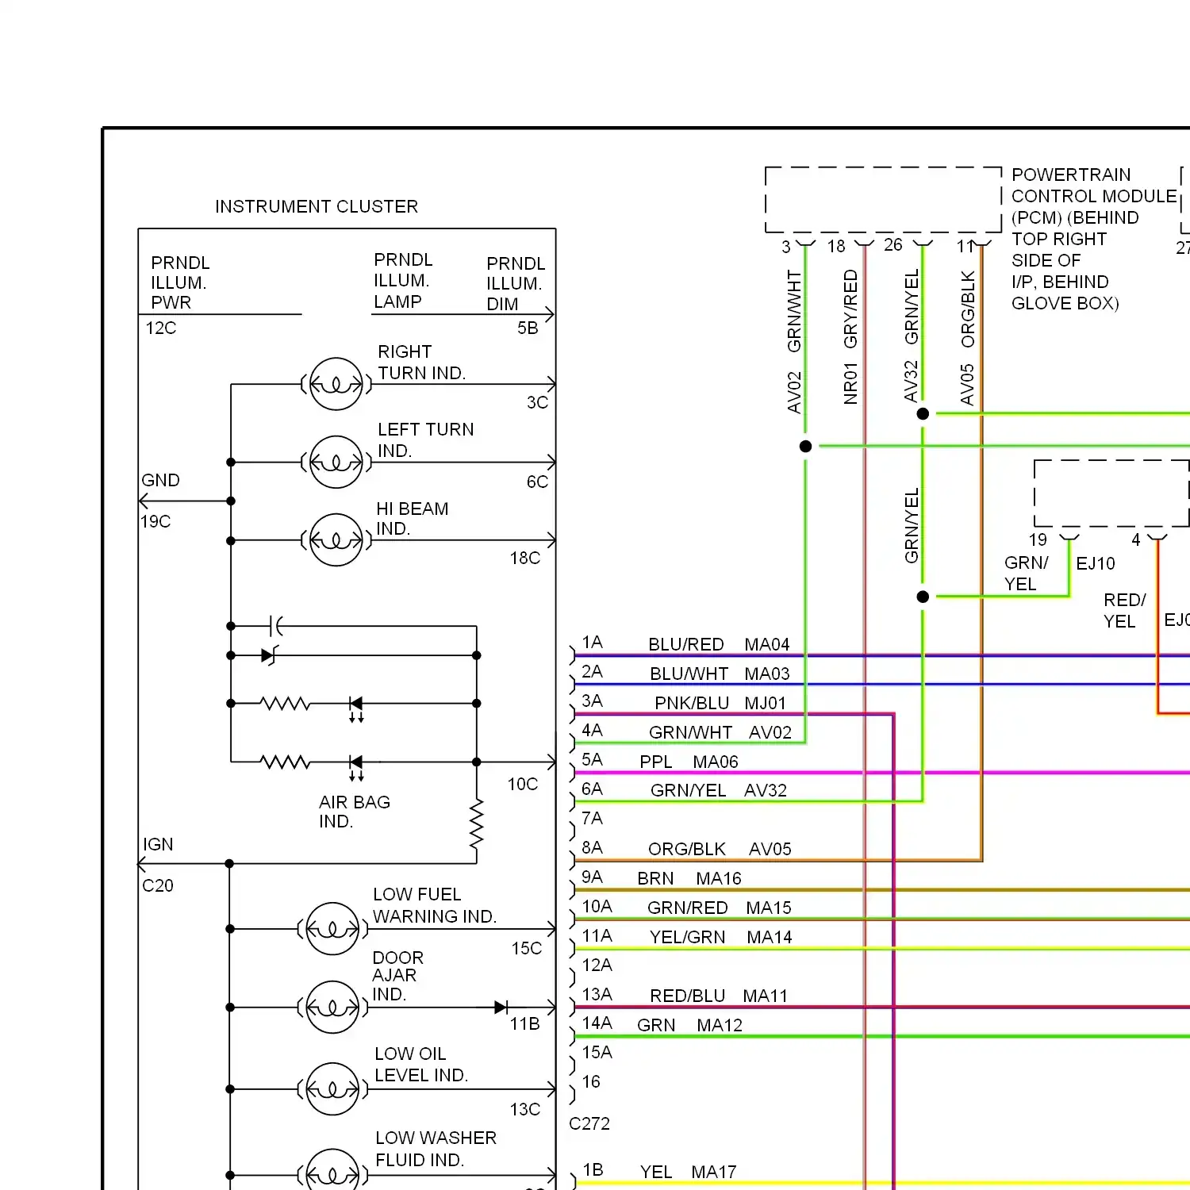Click the GRN/WHT AV02 label in row 4A
Image resolution: width=1190 pixels, height=1190 pixels.
pos(720,732)
